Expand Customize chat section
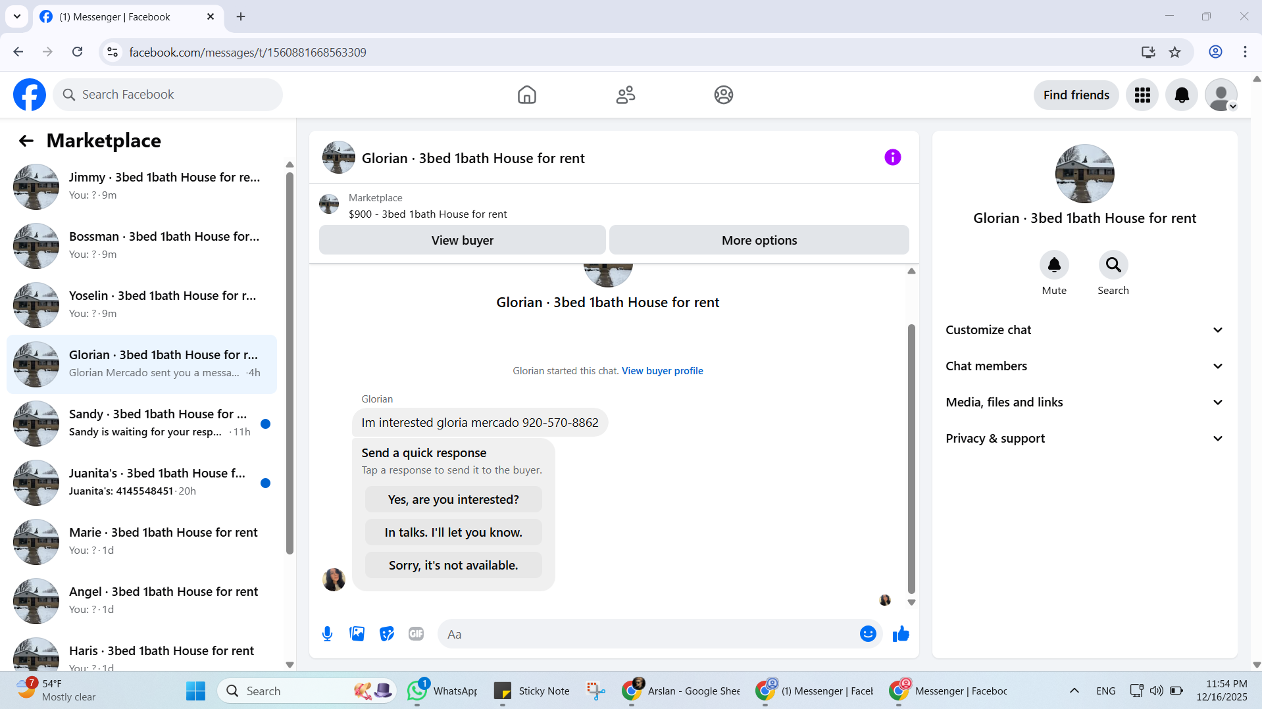1262x709 pixels. coord(1084,330)
